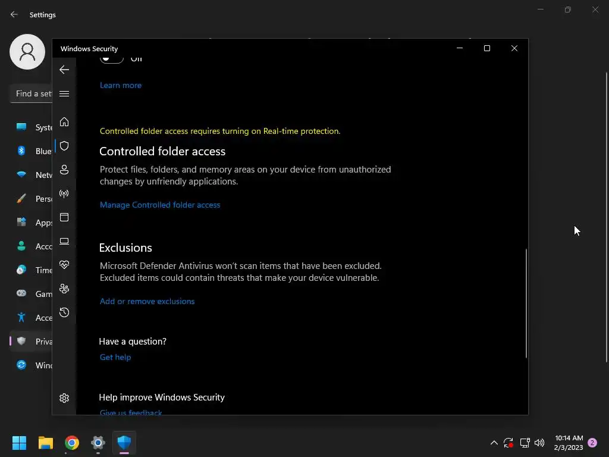This screenshot has height=457, width=609.
Task: Click the user profile avatar in Settings
Action: pyautogui.click(x=27, y=52)
